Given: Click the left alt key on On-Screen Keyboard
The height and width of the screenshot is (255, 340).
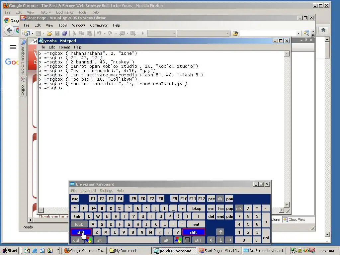Looking at the screenshot, I should (100, 240).
